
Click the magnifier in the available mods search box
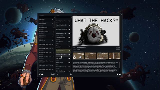pos(54,17)
